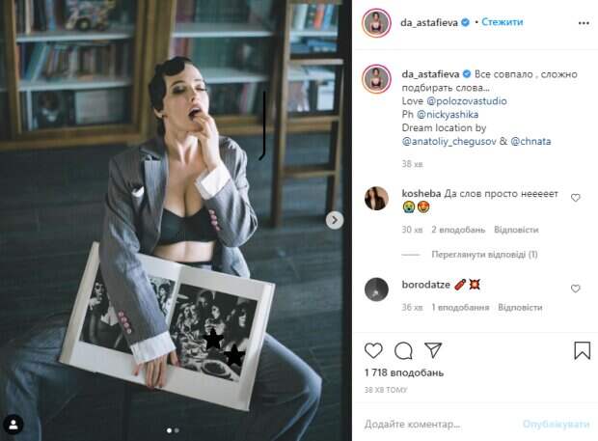Share post via paper plane icon
Image resolution: width=598 pixels, height=441 pixels.
coord(433,350)
